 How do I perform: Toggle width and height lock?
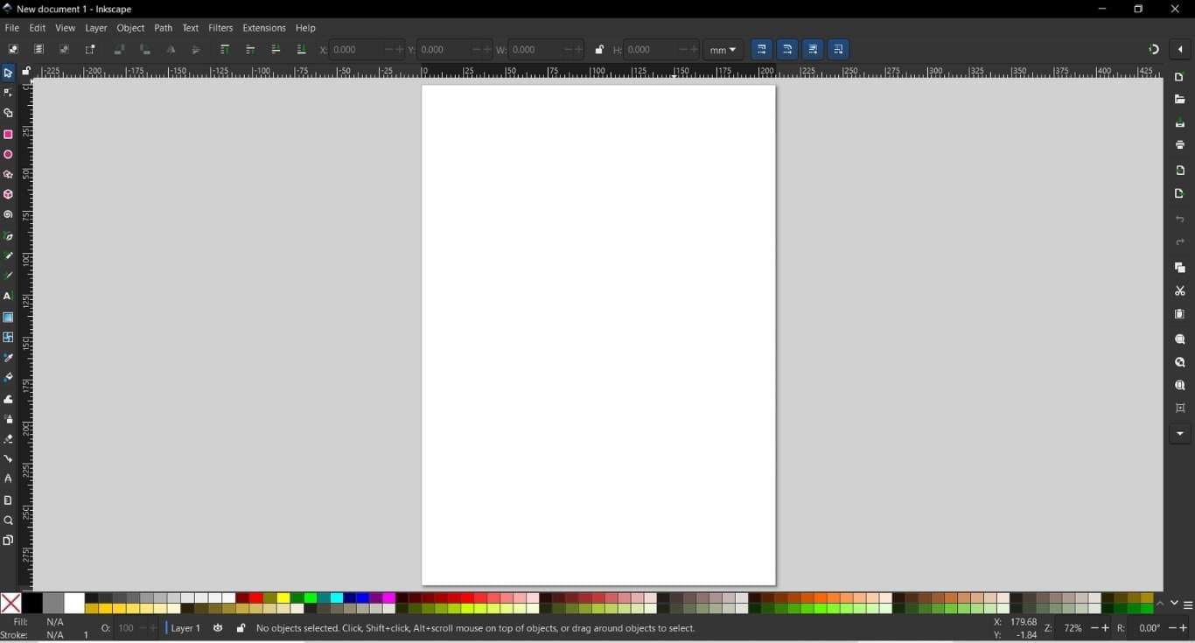[x=599, y=50]
